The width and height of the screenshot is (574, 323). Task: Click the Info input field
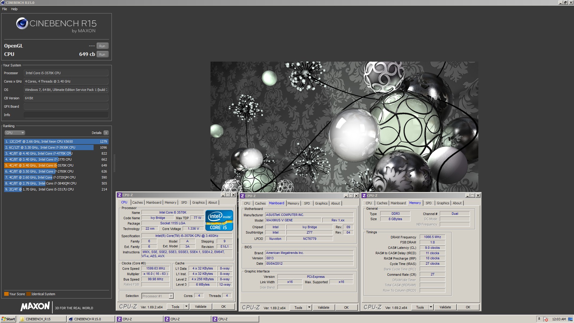click(66, 115)
